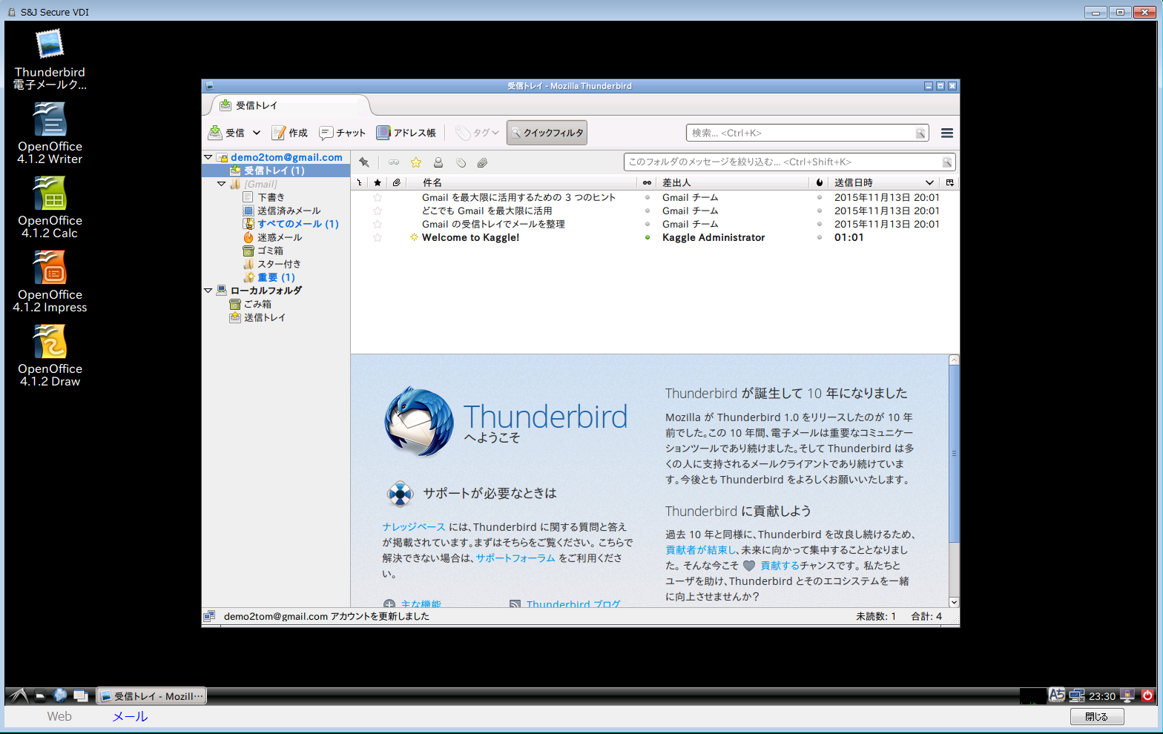
Task: Follow the ナレッジベース link
Action: 414,526
